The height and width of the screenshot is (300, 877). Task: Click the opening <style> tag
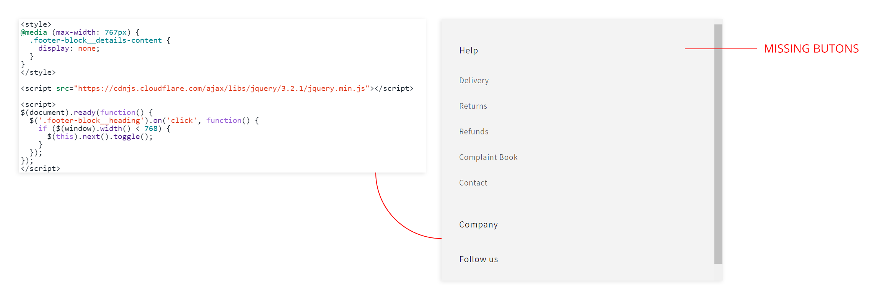click(36, 24)
